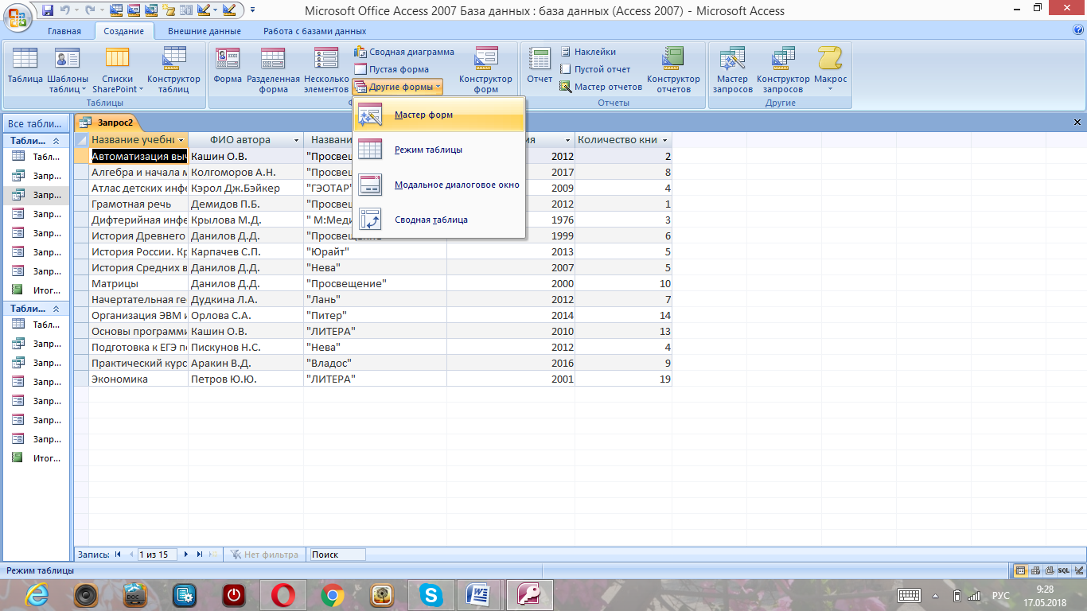Click Пустая форма
The height and width of the screenshot is (611, 1087).
click(x=392, y=69)
